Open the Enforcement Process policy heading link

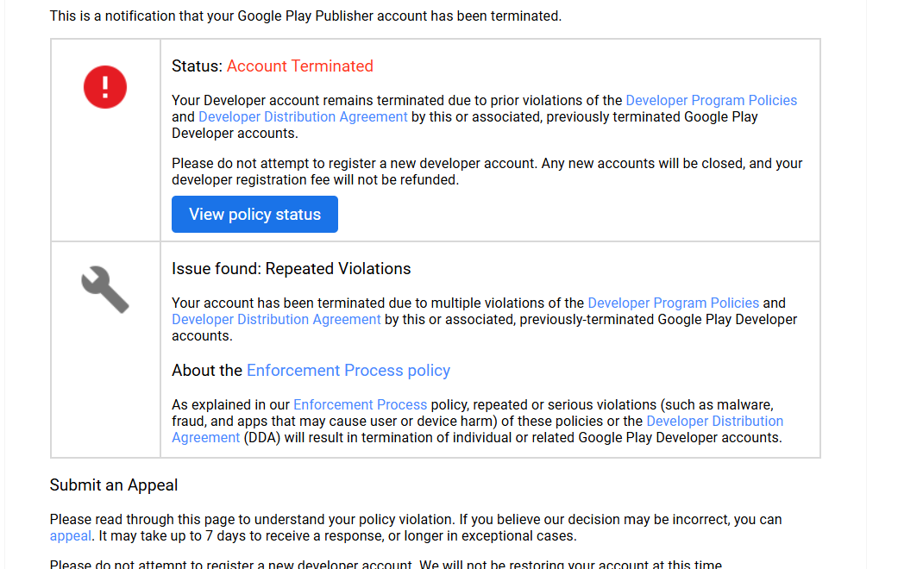[x=348, y=371]
